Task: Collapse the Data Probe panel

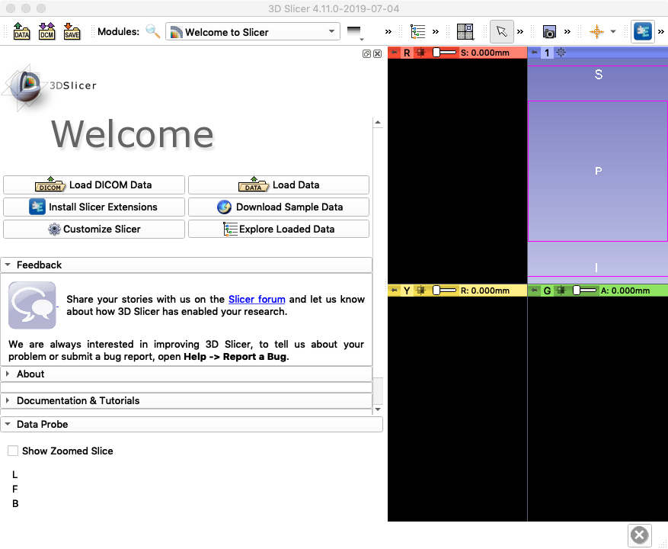Action: 191,425
